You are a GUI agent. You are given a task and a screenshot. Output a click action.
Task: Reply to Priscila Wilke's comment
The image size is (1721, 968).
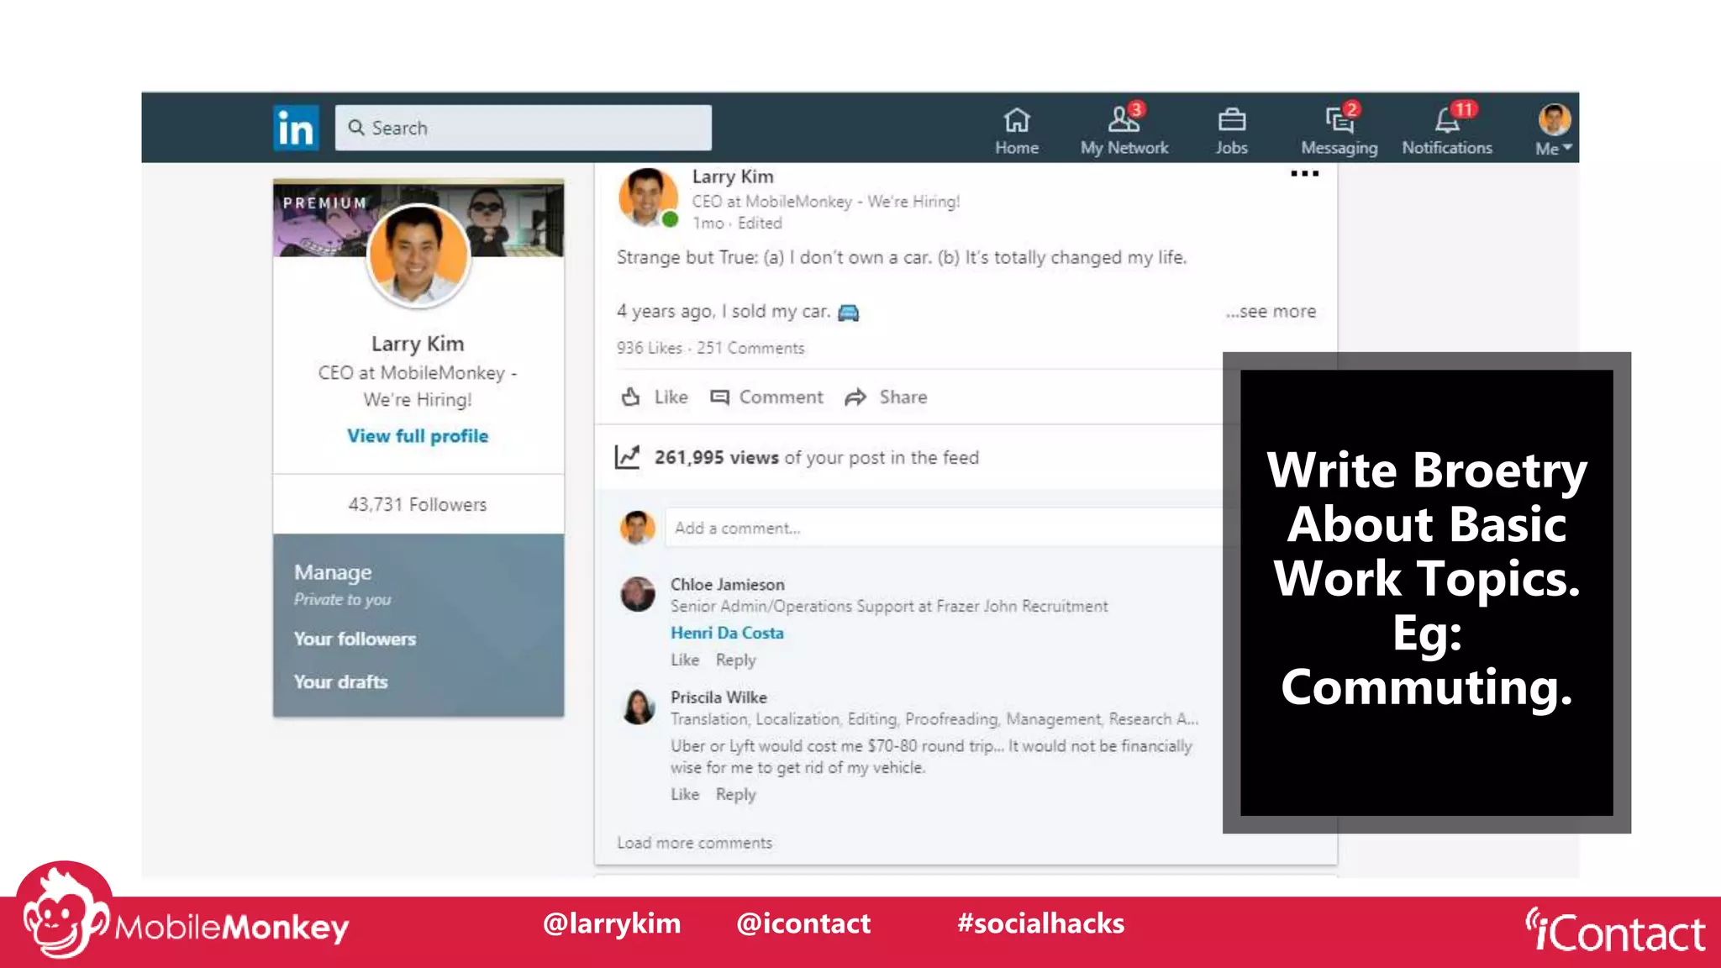[x=736, y=794]
